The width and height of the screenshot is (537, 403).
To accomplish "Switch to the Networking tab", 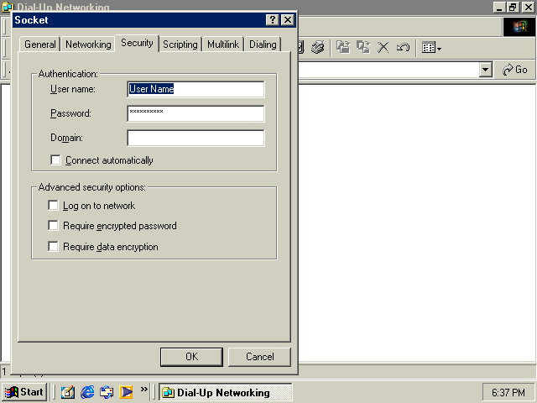I will coord(88,44).
